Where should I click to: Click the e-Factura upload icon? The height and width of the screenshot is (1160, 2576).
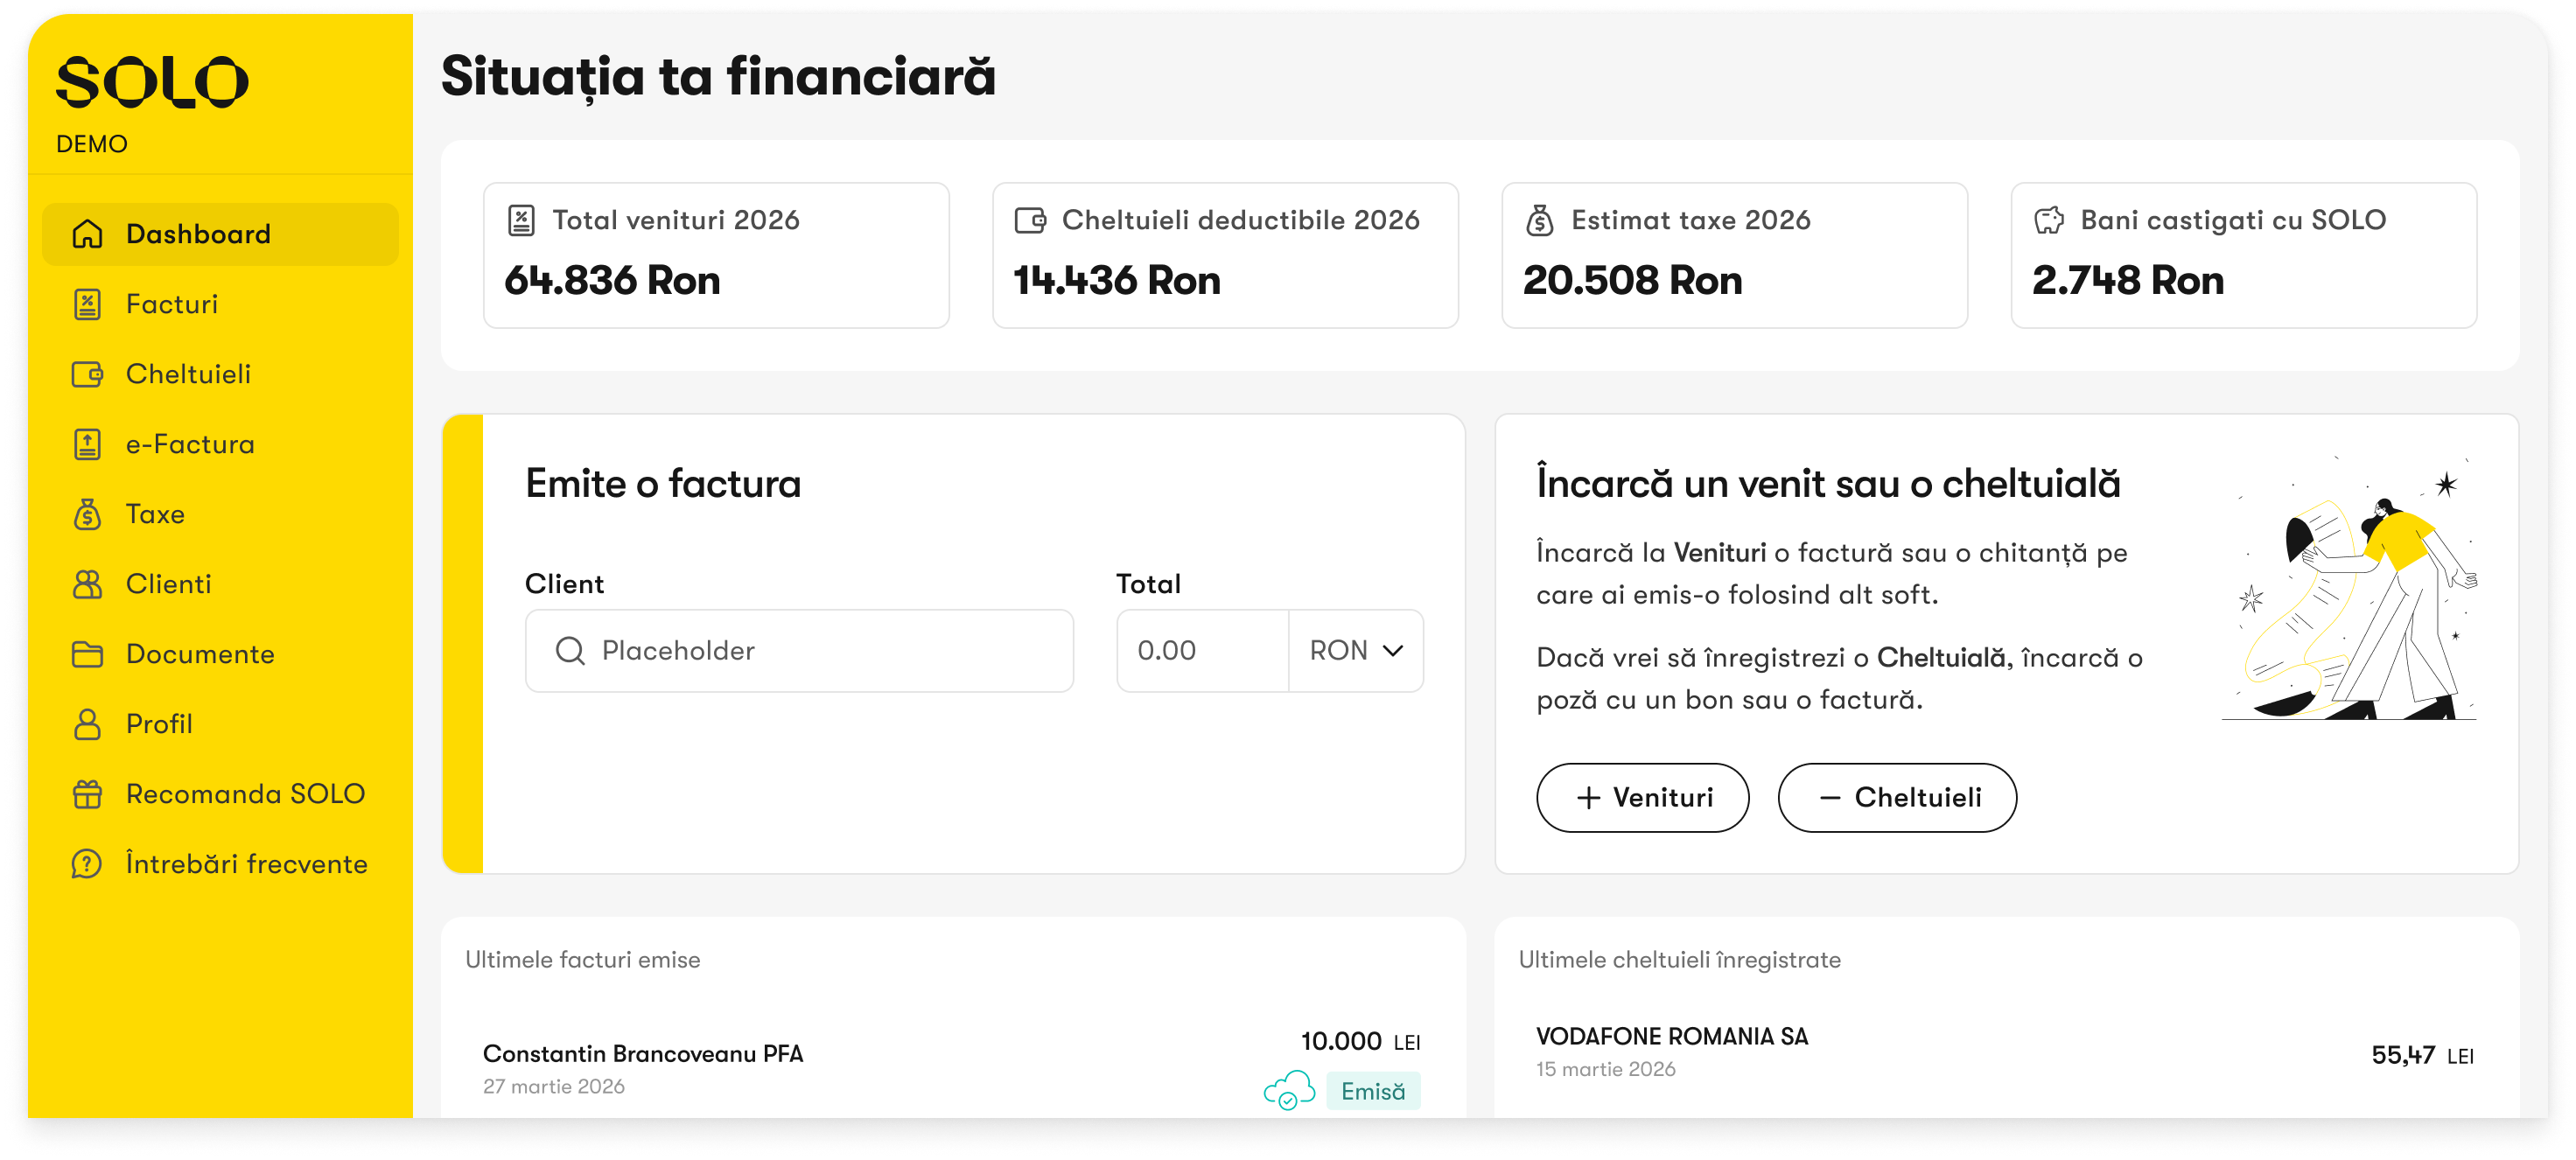click(88, 444)
